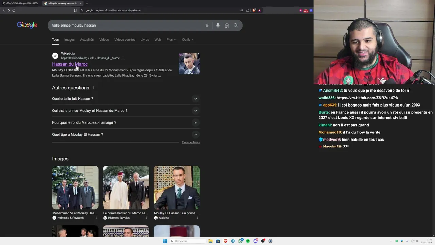Open options menu for Histoires Royales image
The width and height of the screenshot is (435, 245).
pos(147,218)
